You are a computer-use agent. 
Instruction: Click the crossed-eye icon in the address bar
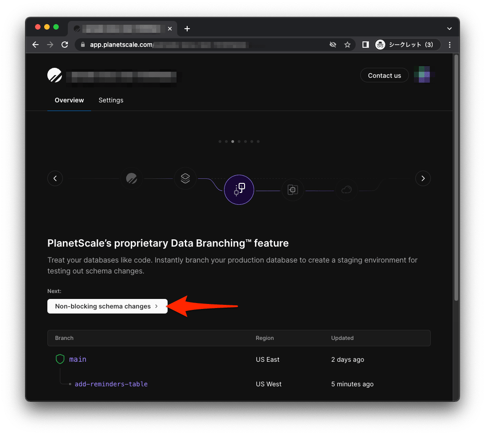coord(333,45)
